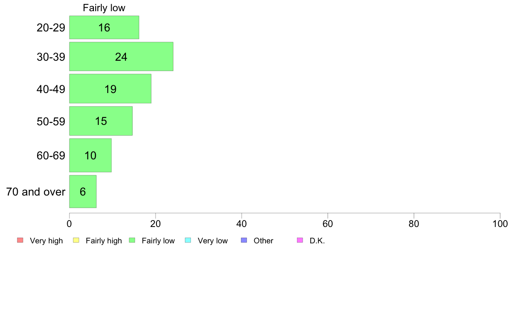Click the Very low legend text
This screenshot has height=317, width=512.
point(212,241)
